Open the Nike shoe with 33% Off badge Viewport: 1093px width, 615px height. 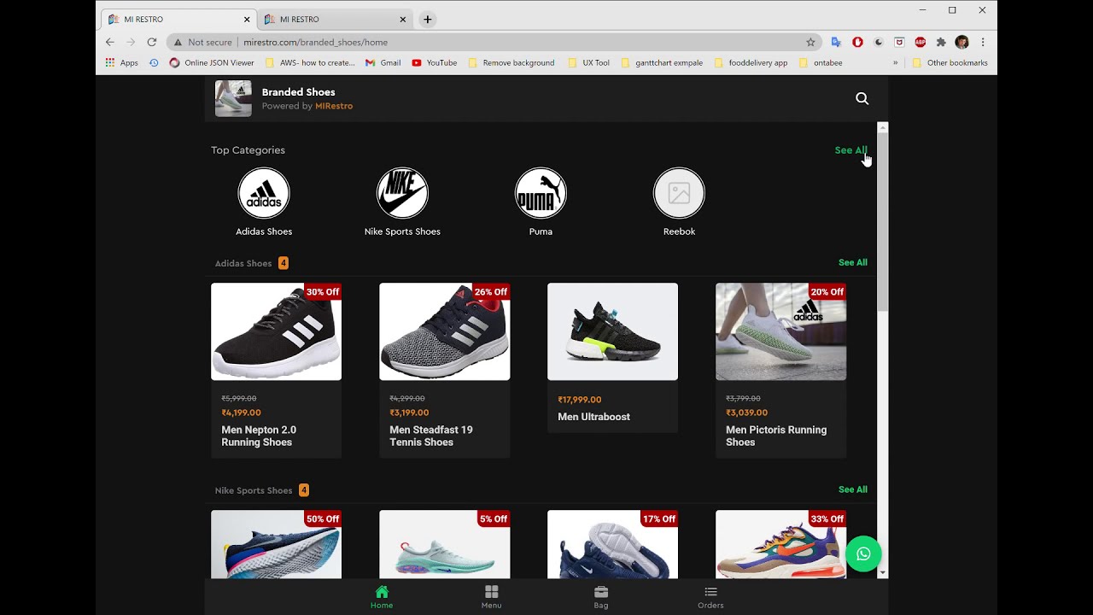(780, 544)
